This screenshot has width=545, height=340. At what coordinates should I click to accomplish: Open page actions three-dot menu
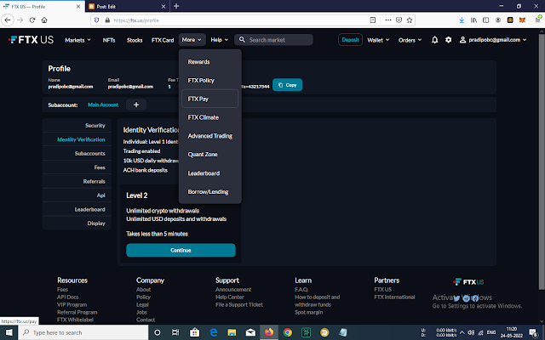[388, 20]
